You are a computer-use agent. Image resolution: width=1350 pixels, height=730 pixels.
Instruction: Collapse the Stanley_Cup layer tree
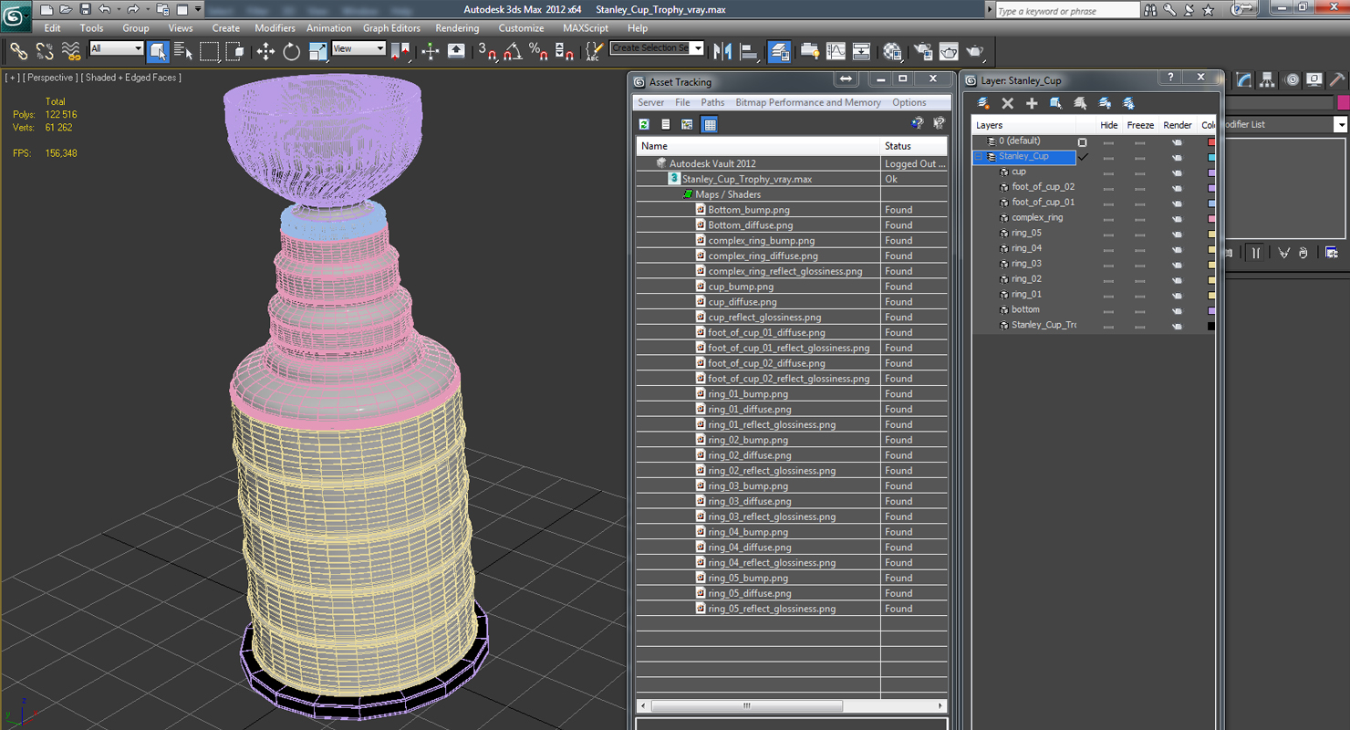pyautogui.click(x=979, y=157)
